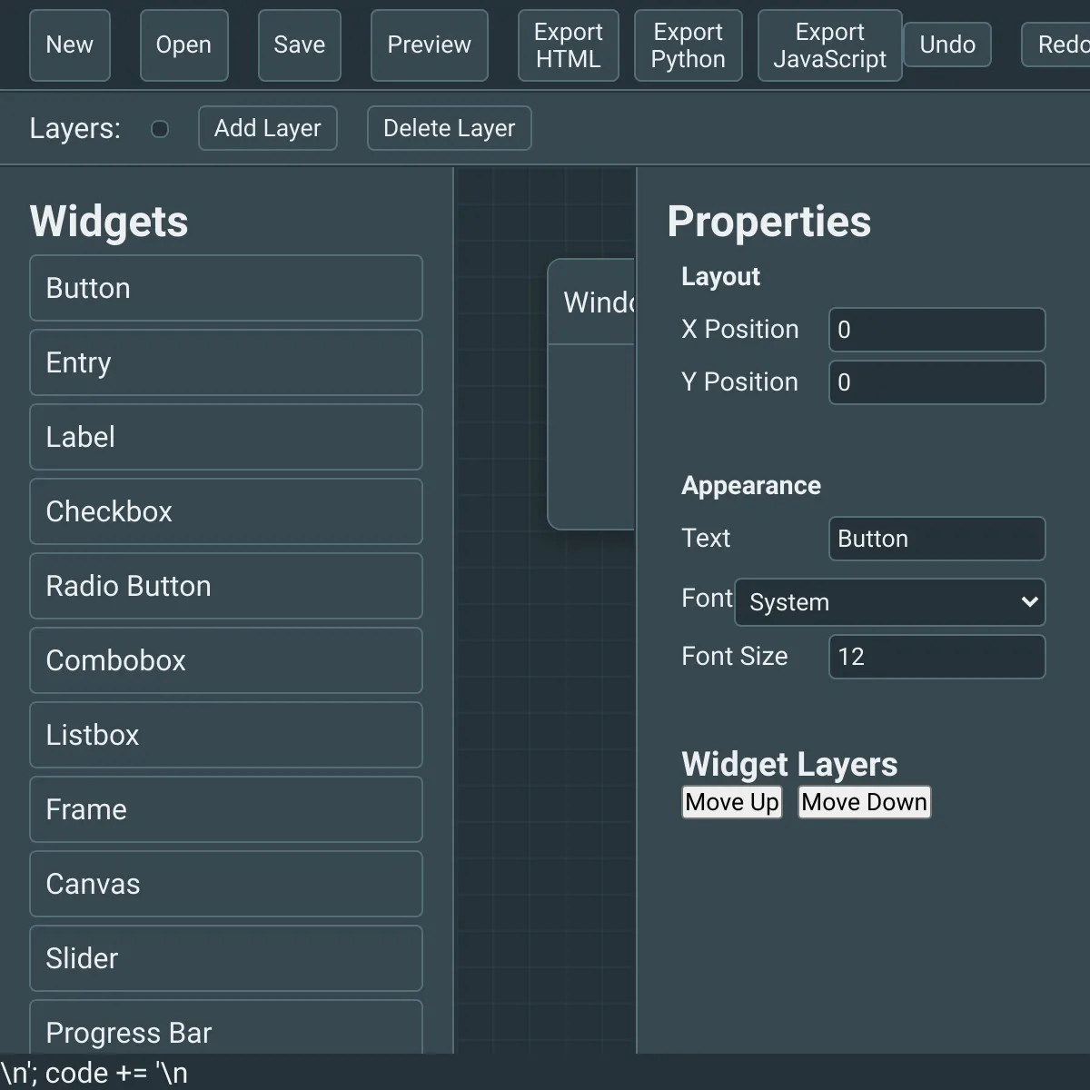Image resolution: width=1090 pixels, height=1090 pixels.
Task: Click the X Position input field
Action: [x=936, y=330]
